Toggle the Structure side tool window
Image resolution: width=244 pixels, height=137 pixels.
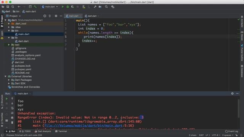(x=2, y=102)
